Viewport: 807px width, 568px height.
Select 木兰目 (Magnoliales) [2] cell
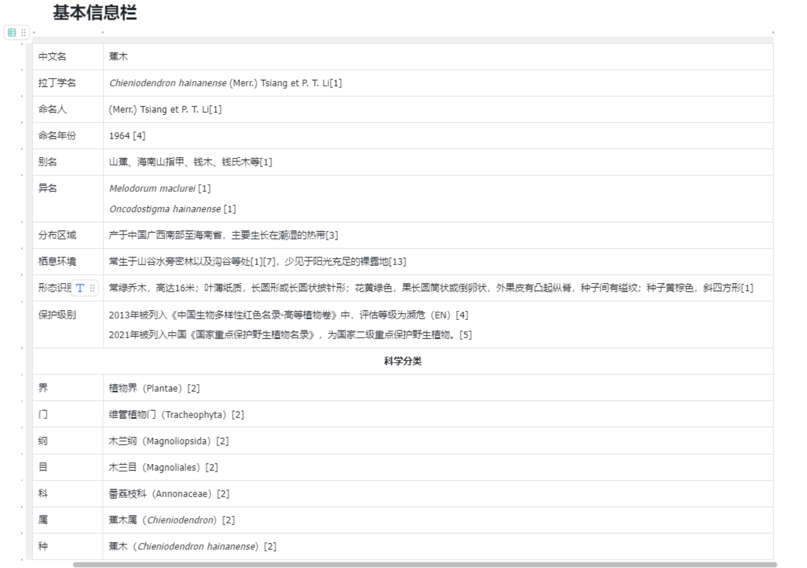[438, 467]
